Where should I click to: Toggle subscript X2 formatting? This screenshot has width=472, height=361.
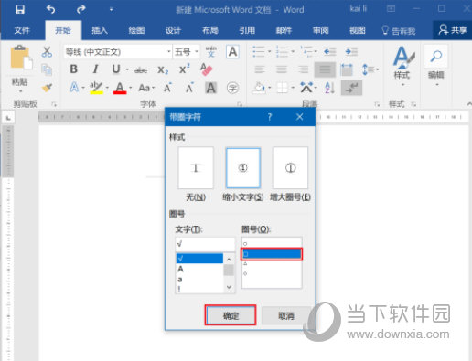[163, 70]
